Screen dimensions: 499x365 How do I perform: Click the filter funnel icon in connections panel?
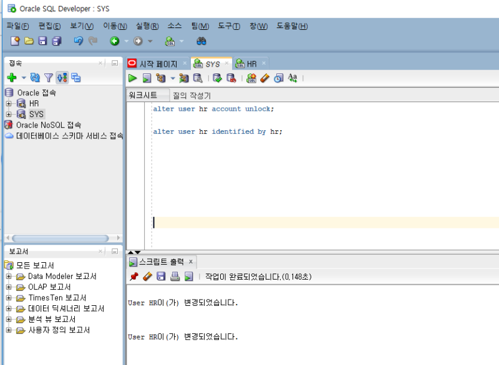[x=49, y=77]
